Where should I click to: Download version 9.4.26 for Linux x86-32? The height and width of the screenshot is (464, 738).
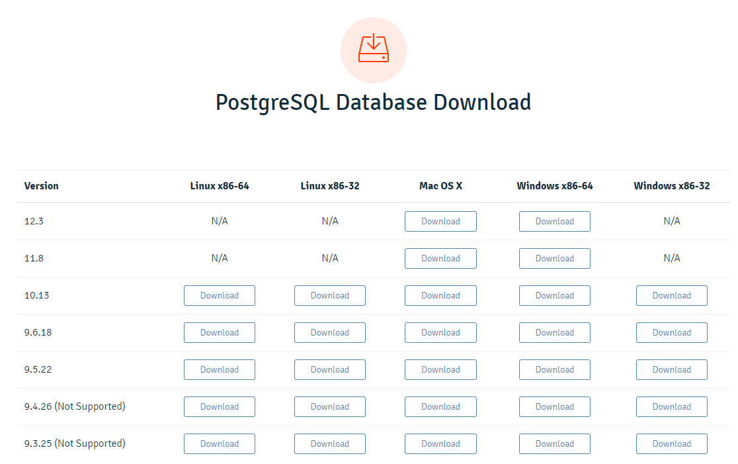coord(330,406)
